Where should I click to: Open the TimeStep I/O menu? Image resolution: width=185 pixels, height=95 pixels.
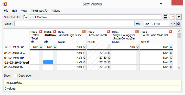pos(39,11)
